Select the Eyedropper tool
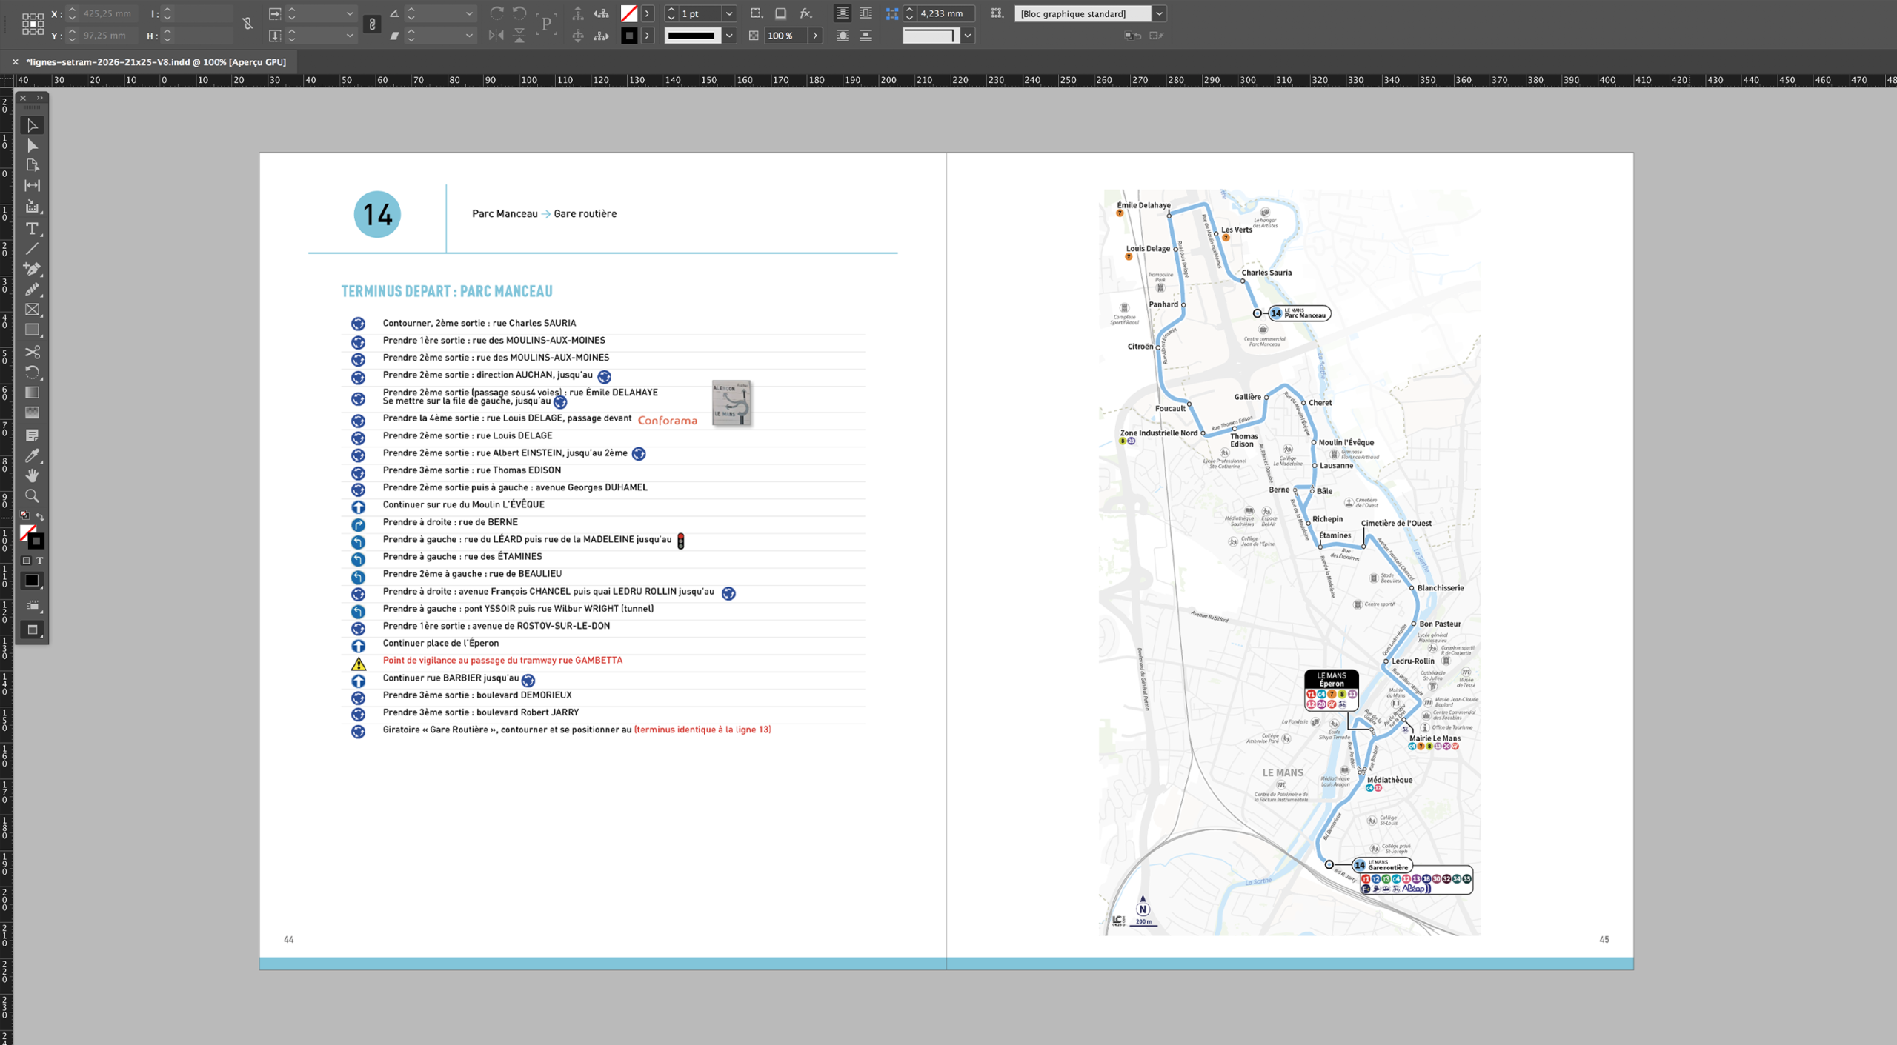Viewport: 1897px width, 1045px height. (32, 455)
